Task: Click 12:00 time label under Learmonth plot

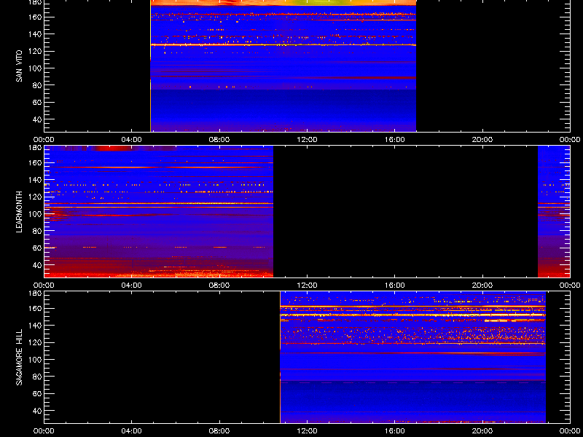Action: pos(307,286)
